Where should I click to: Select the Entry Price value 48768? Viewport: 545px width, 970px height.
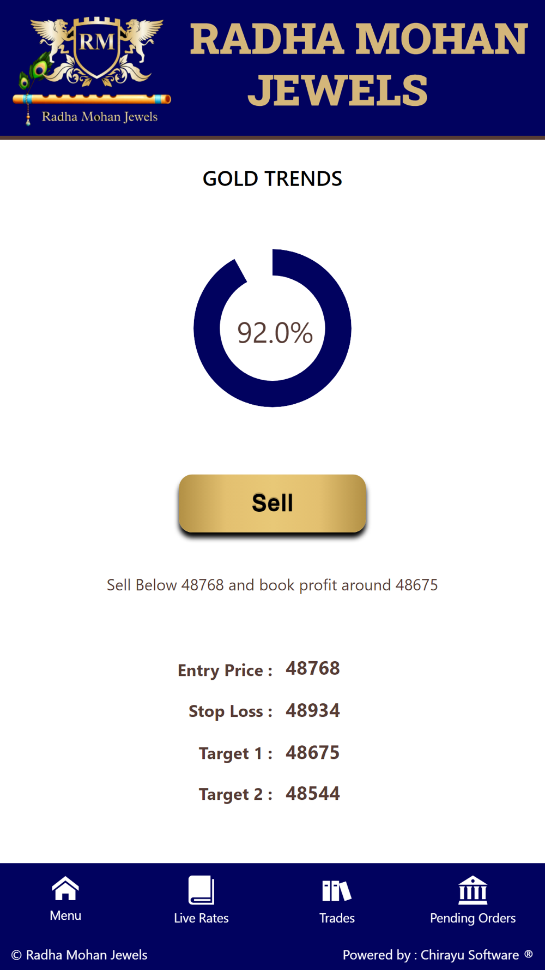[x=313, y=668]
